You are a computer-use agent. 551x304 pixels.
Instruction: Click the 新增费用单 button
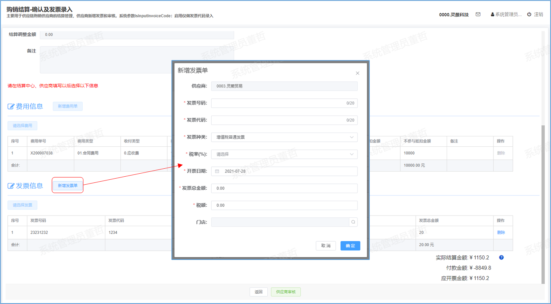(68, 106)
